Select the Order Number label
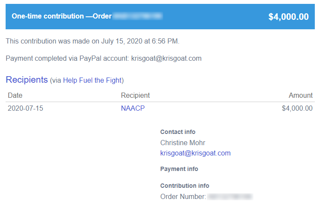Image resolution: width=320 pixels, height=205 pixels. point(183,197)
